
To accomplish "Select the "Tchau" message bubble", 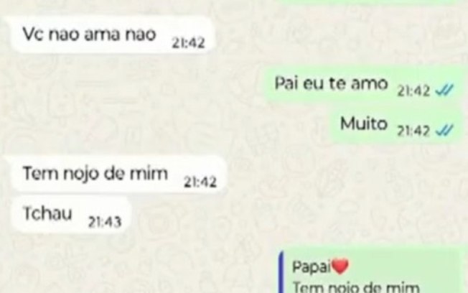I will click(x=71, y=215).
